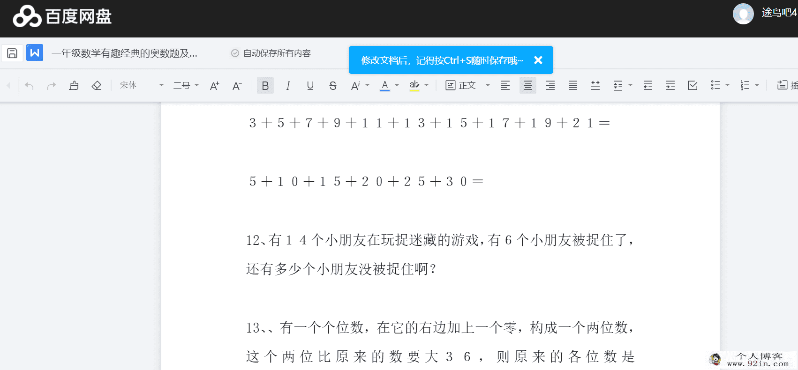Click the blue Word document icon
The height and width of the screenshot is (370, 798).
[35, 53]
